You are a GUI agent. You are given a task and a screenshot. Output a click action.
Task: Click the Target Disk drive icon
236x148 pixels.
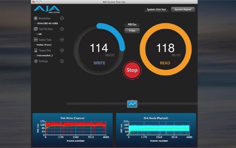point(36,50)
